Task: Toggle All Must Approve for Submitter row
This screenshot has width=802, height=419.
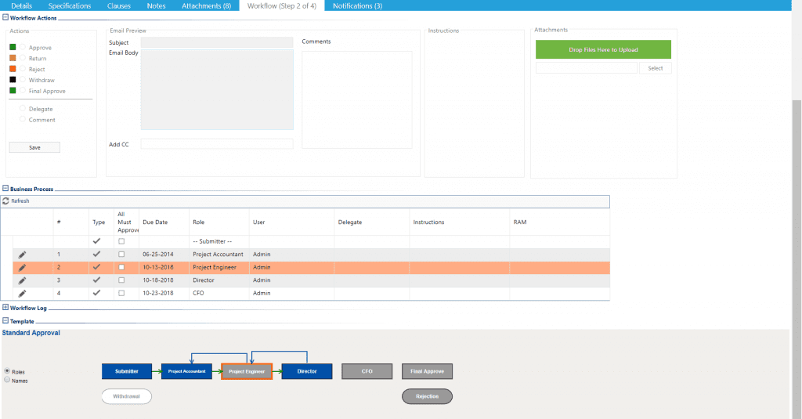Action: coord(121,241)
